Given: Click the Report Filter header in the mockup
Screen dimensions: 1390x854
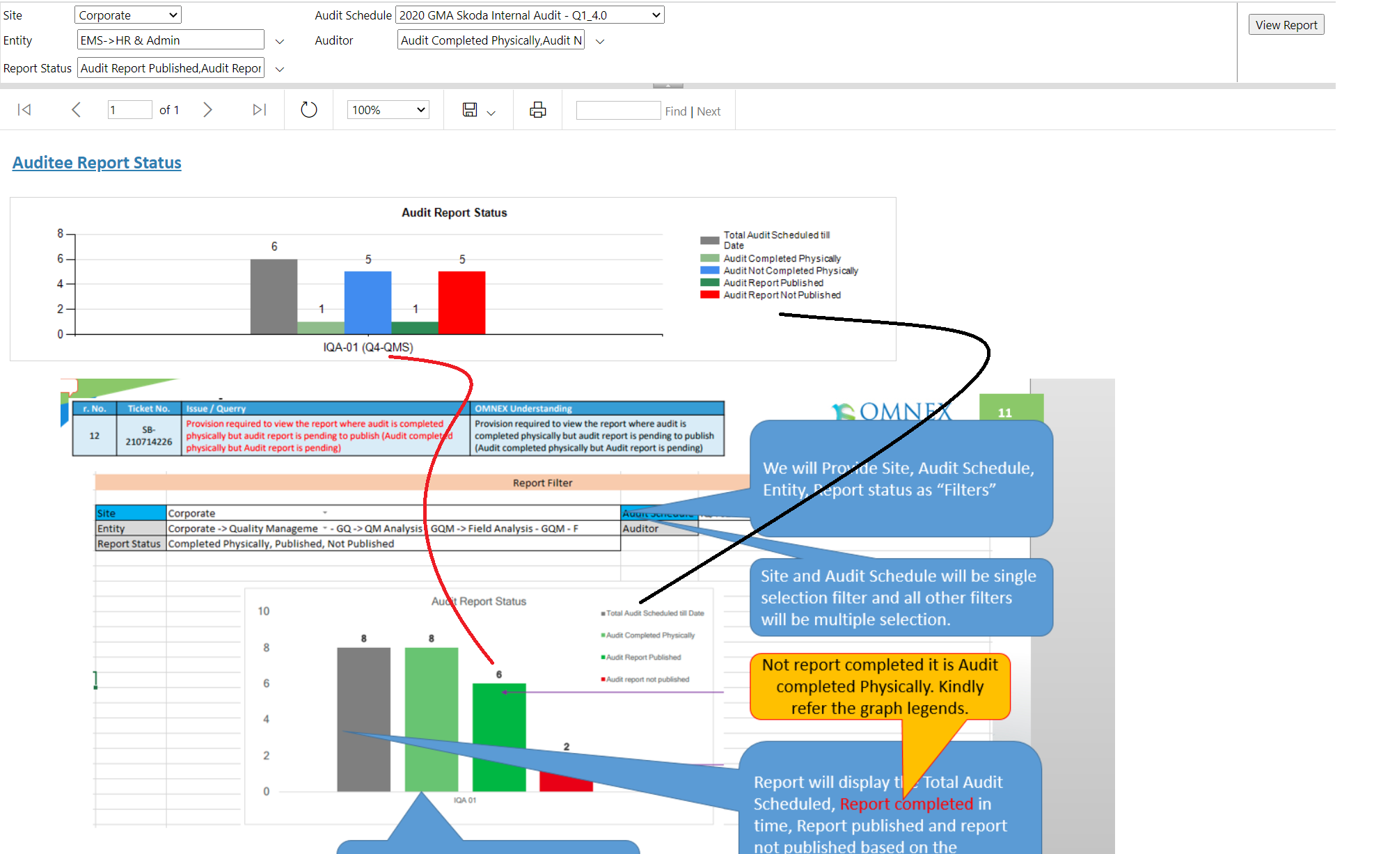Looking at the screenshot, I should pyautogui.click(x=542, y=482).
